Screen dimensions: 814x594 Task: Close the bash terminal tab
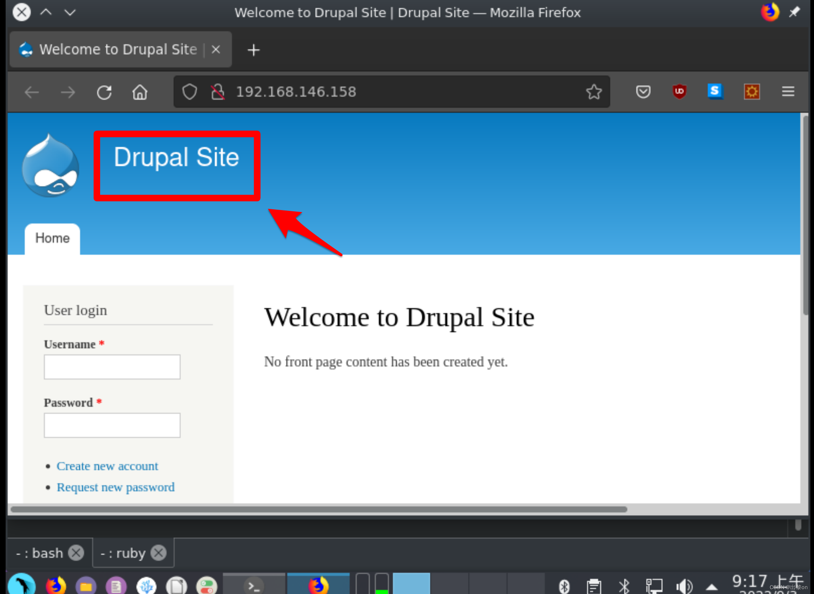pyautogui.click(x=76, y=553)
